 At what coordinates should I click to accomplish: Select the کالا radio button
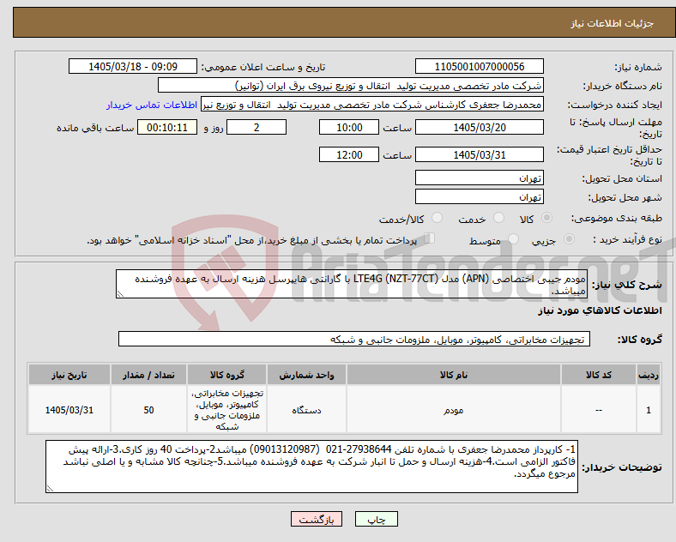click(x=546, y=218)
